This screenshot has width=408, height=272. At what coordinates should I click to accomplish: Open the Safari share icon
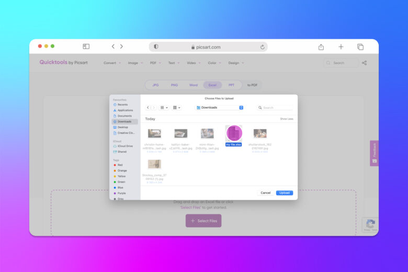coord(321,47)
